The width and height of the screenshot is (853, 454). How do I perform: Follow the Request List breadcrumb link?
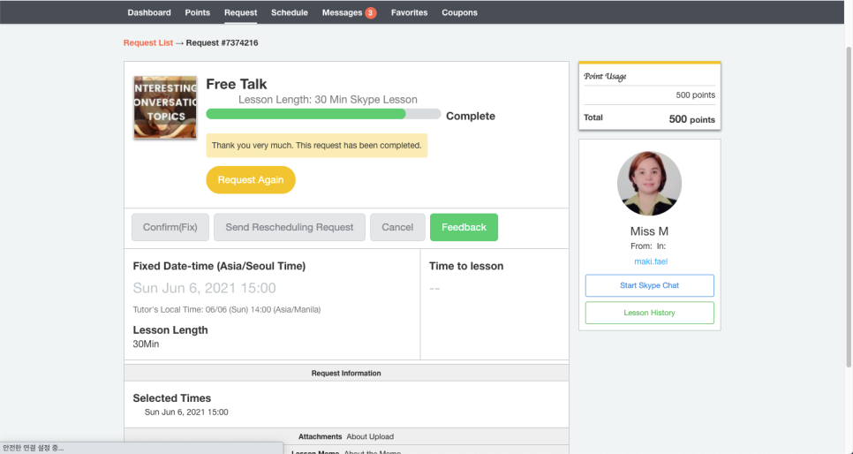(147, 42)
